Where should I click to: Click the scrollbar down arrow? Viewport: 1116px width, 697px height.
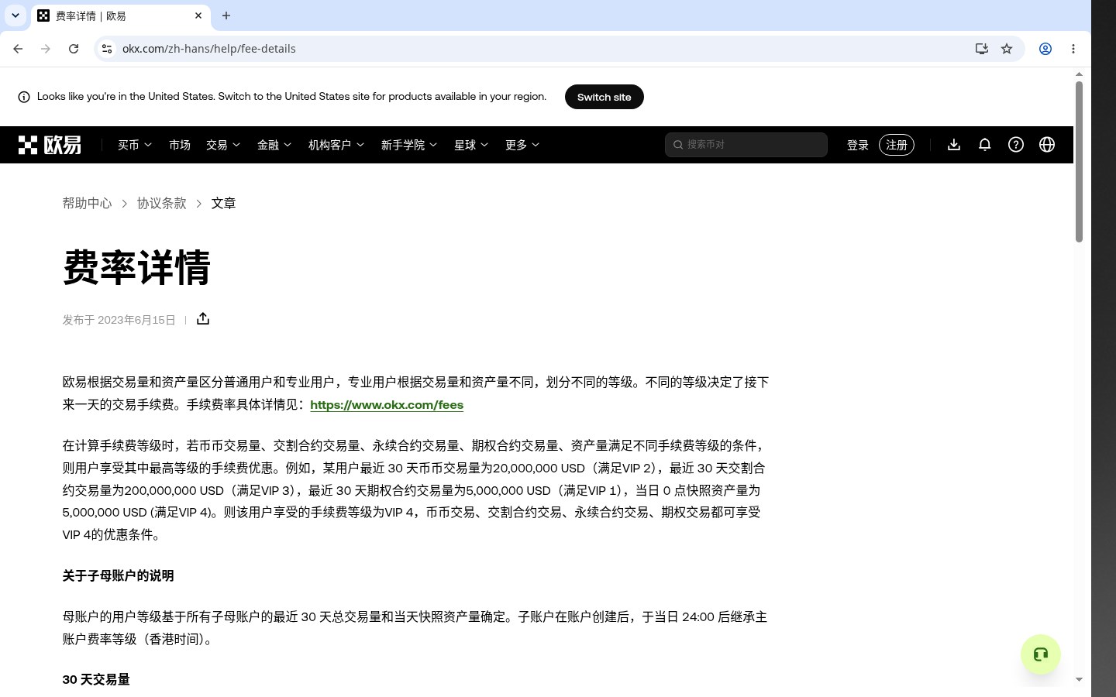[x=1079, y=679]
